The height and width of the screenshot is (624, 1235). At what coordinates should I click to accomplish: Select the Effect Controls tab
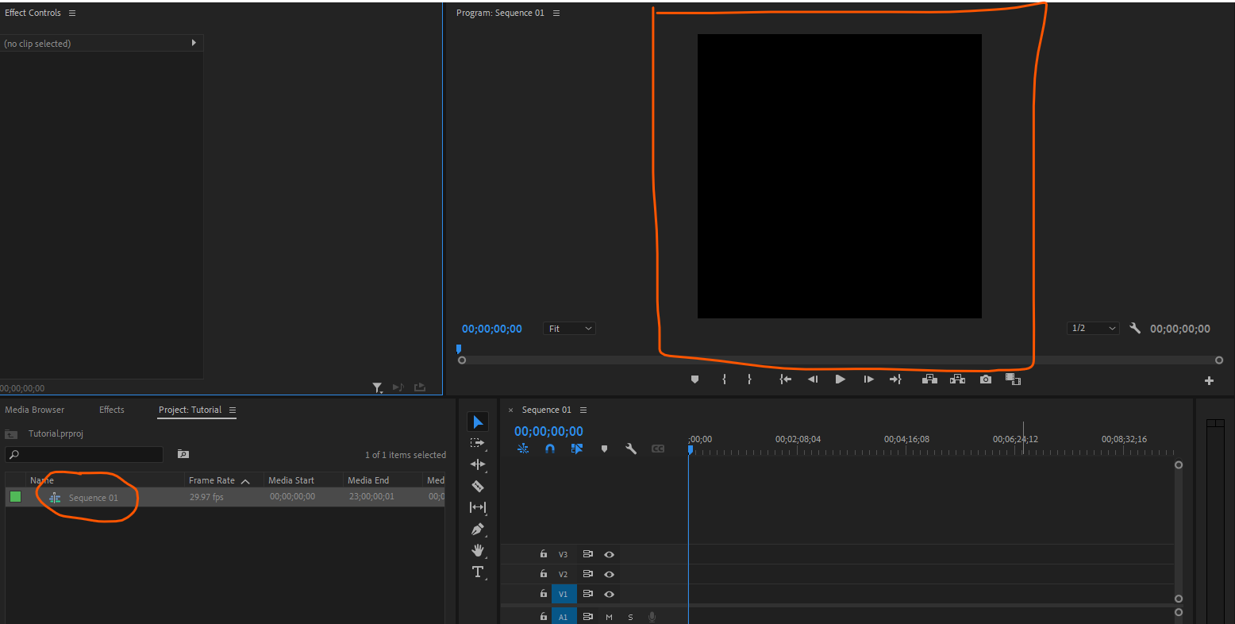click(x=33, y=13)
